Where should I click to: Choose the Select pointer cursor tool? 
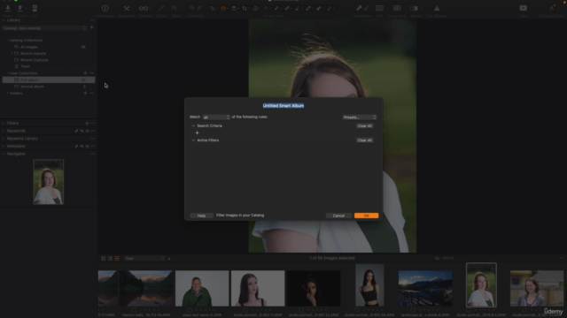click(x=213, y=8)
